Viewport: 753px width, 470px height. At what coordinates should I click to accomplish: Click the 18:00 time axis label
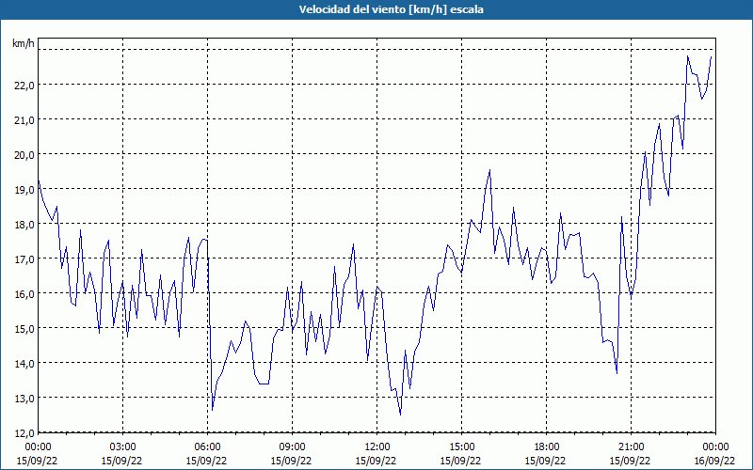click(x=547, y=447)
